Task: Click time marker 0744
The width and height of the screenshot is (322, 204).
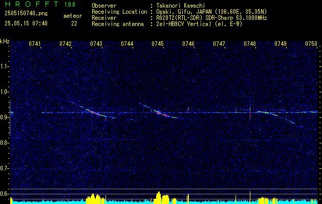Action: pyautogui.click(x=127, y=44)
